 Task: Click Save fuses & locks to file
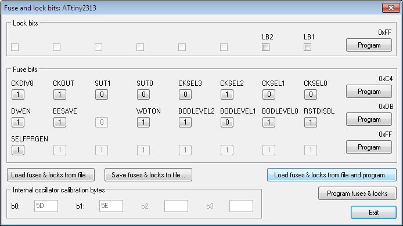tap(148, 175)
